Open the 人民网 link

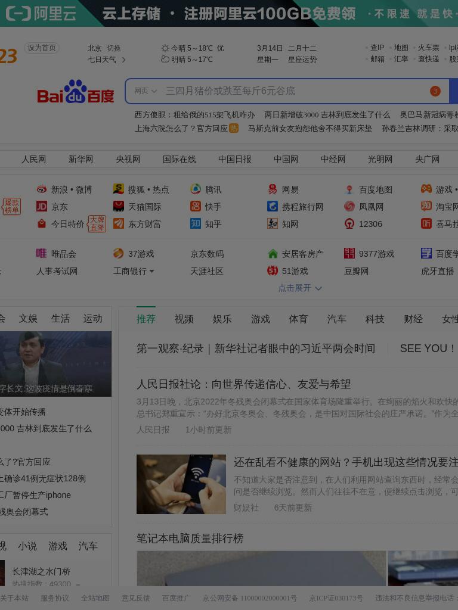[33, 159]
